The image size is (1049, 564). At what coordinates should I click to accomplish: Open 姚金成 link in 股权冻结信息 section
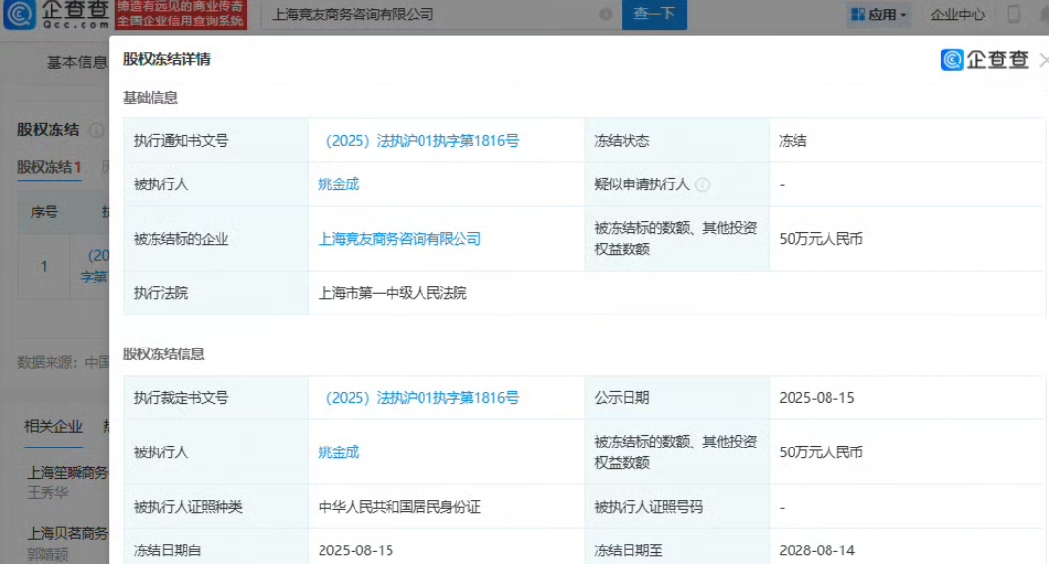(x=339, y=452)
